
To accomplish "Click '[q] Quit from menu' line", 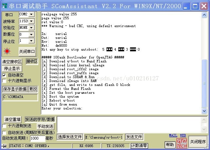I will coord(59,104).
